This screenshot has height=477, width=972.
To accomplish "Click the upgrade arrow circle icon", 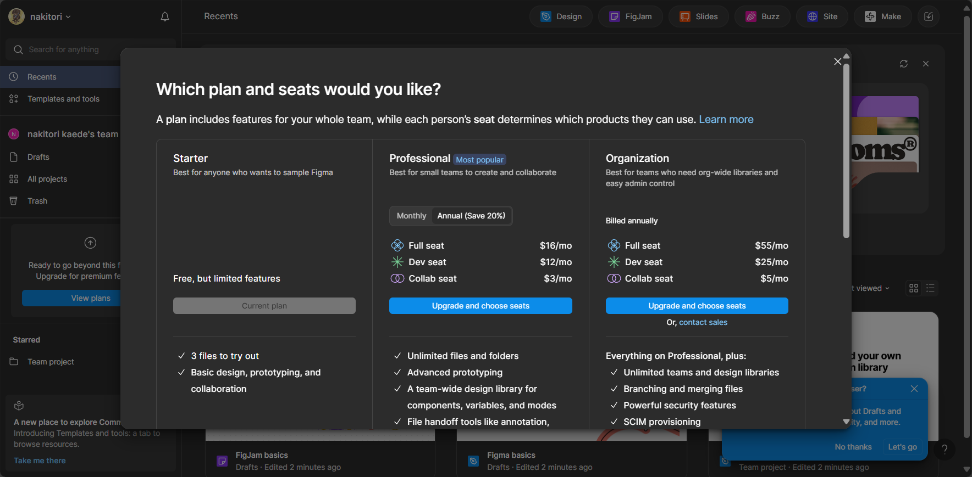I will [90, 243].
